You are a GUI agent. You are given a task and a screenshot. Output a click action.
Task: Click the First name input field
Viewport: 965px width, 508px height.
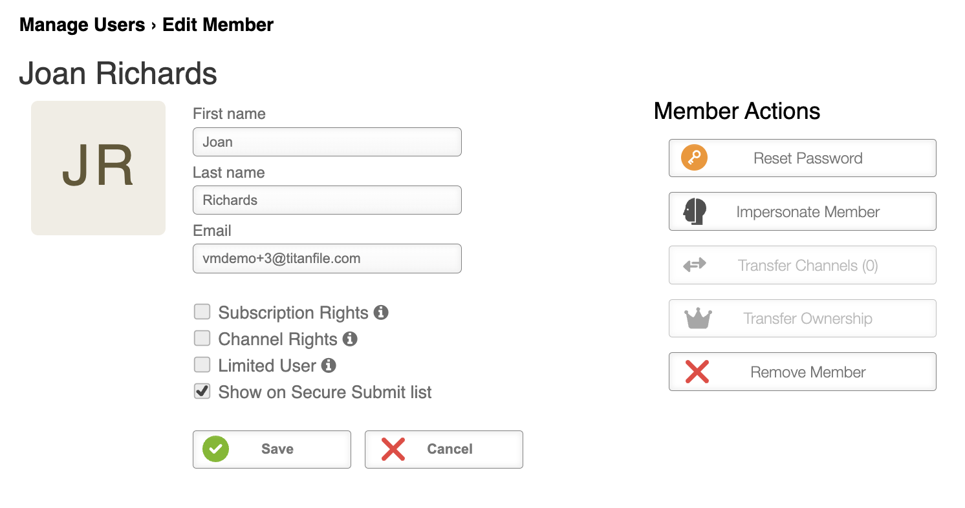[x=327, y=142]
